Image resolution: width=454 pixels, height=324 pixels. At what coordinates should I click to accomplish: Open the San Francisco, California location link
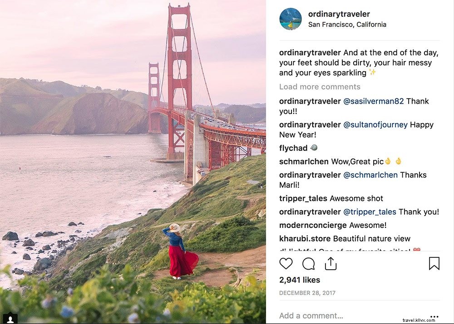[x=347, y=24]
